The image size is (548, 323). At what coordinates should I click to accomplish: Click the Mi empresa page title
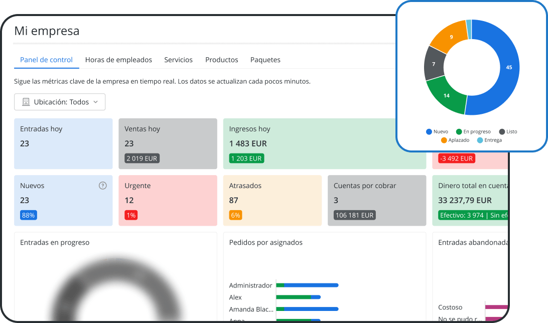pyautogui.click(x=47, y=31)
